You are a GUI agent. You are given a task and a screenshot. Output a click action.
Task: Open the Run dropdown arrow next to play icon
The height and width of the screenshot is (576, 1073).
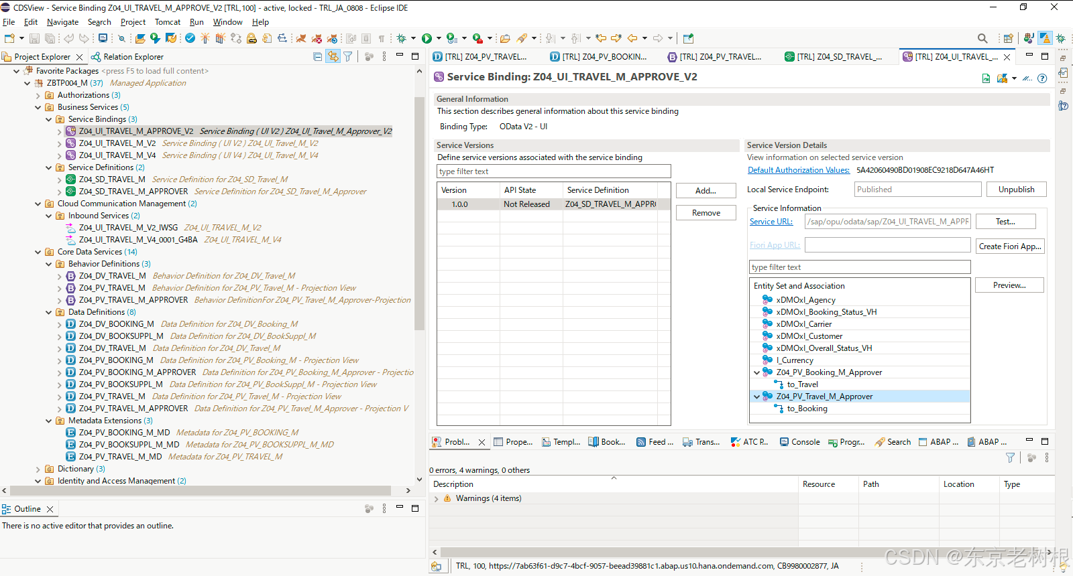[439, 38]
